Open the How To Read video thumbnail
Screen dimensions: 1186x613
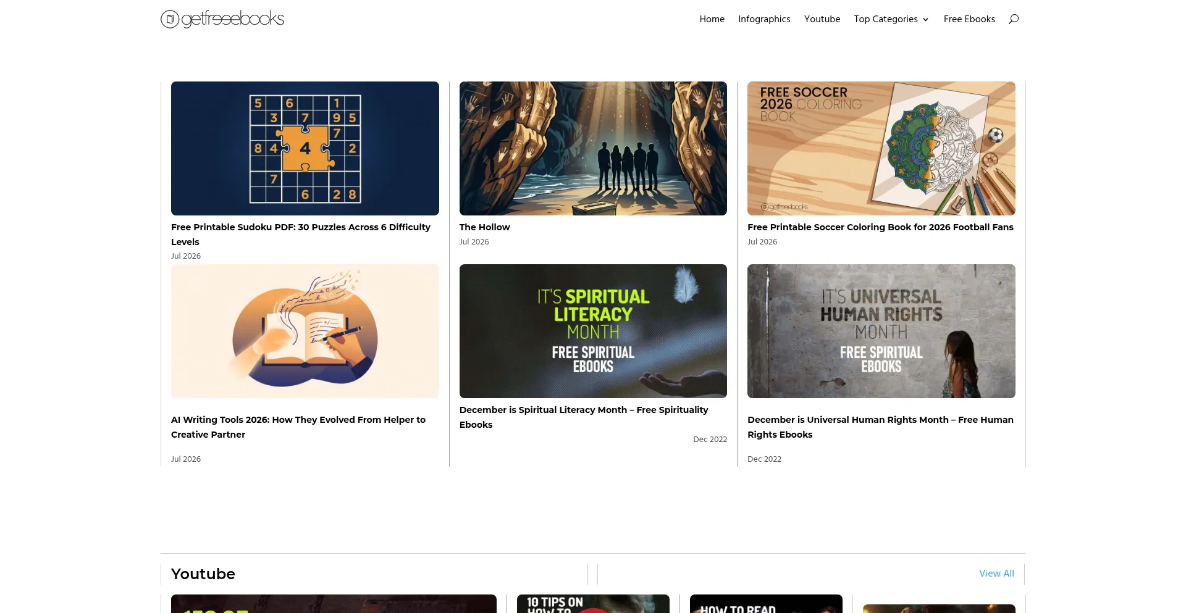click(x=766, y=604)
